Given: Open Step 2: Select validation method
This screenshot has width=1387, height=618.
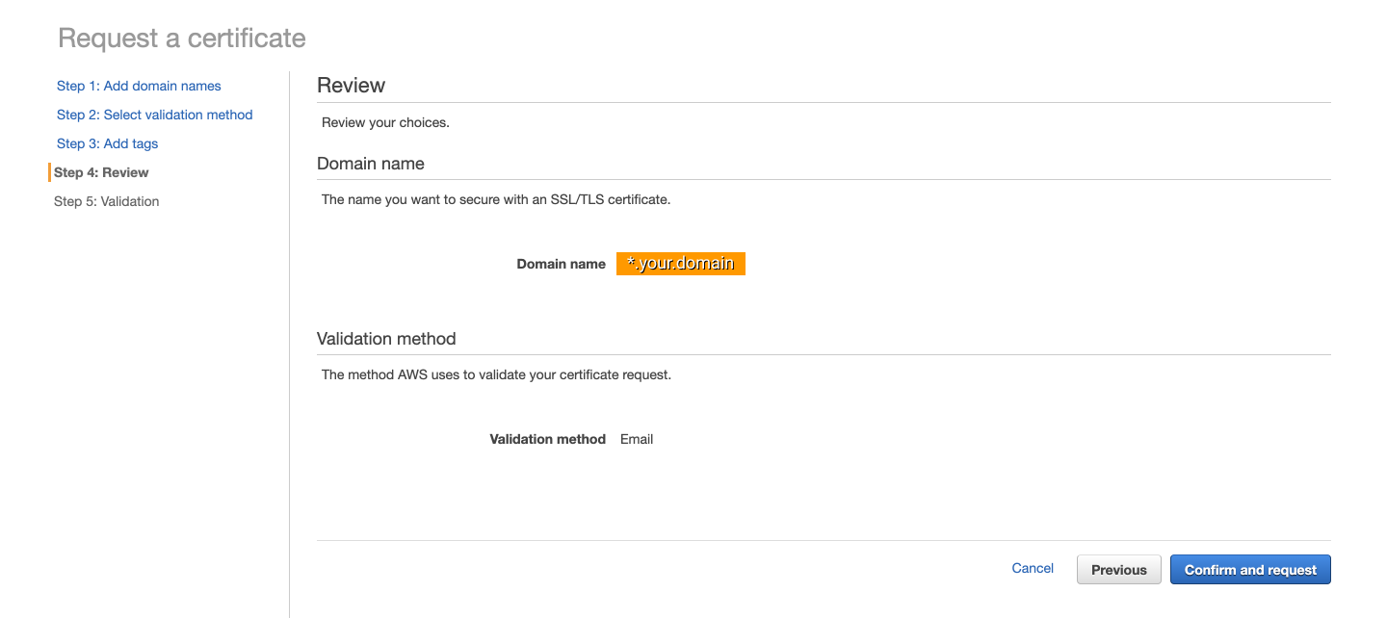Looking at the screenshot, I should click(154, 115).
